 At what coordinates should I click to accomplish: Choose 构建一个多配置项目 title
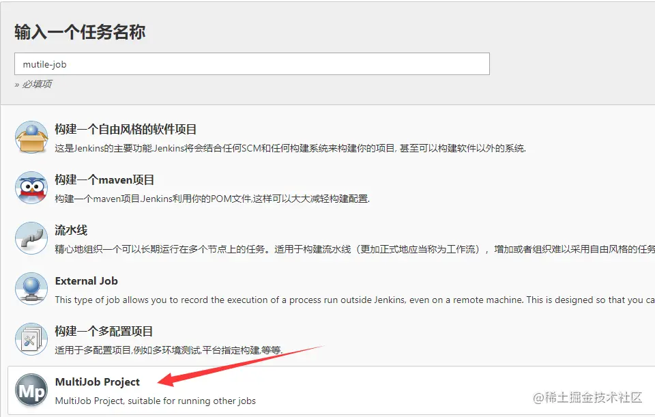tap(104, 331)
